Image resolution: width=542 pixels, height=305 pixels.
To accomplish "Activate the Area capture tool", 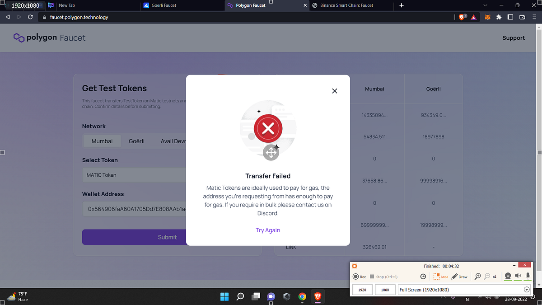I will pos(437,276).
